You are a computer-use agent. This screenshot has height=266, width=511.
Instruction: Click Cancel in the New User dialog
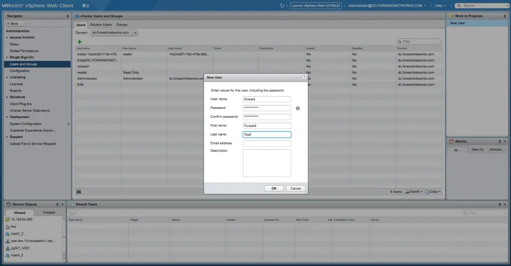point(295,189)
